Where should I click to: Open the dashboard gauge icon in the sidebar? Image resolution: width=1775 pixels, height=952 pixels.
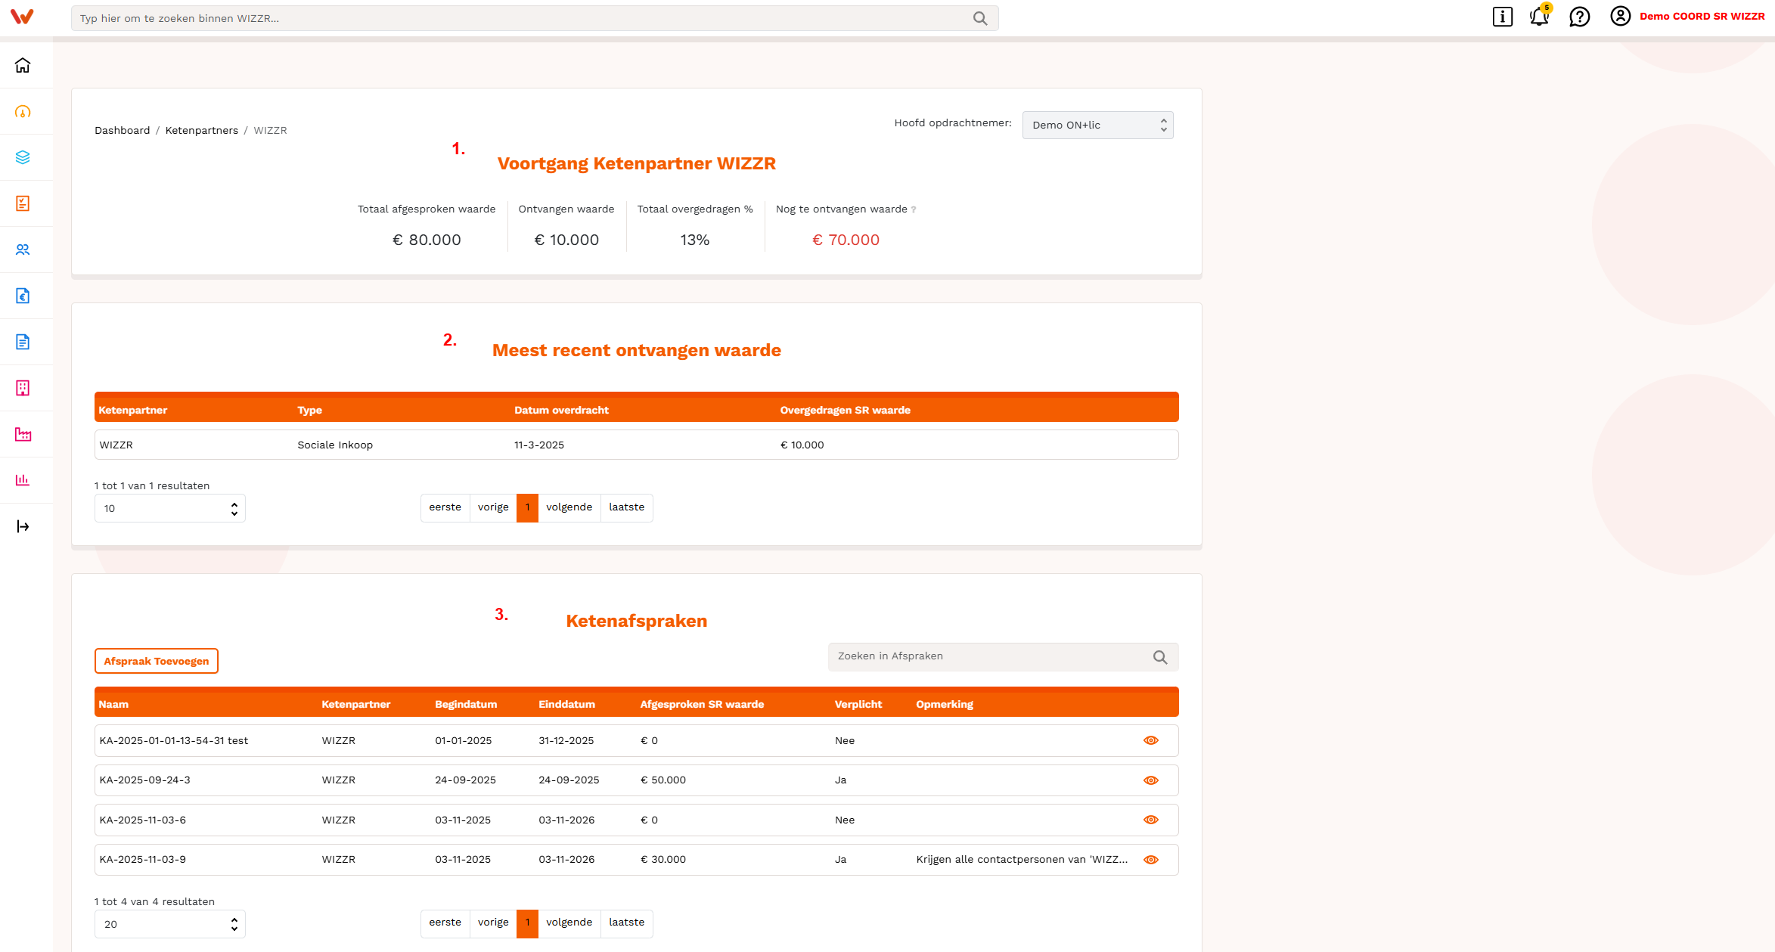tap(23, 112)
